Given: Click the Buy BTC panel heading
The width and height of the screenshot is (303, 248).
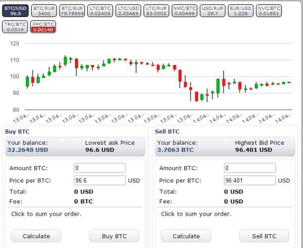Looking at the screenshot, I should 17,131.
